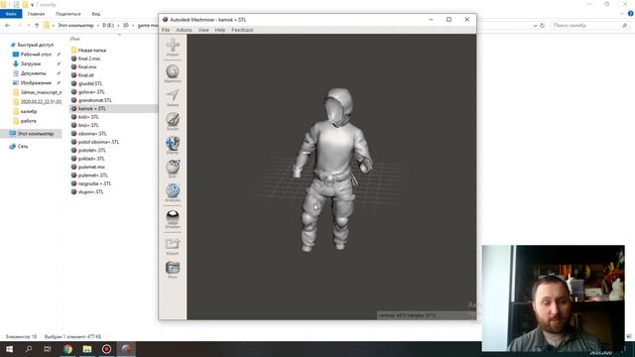Open Task View on taskbar

(x=48, y=349)
